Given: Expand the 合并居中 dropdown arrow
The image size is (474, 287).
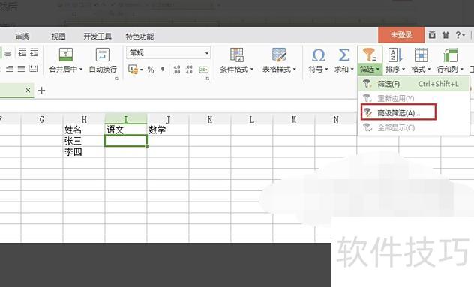Looking at the screenshot, I should point(81,70).
